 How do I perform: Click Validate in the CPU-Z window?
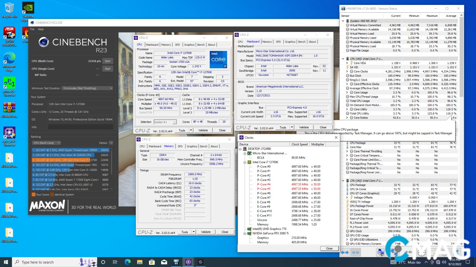[203, 130]
